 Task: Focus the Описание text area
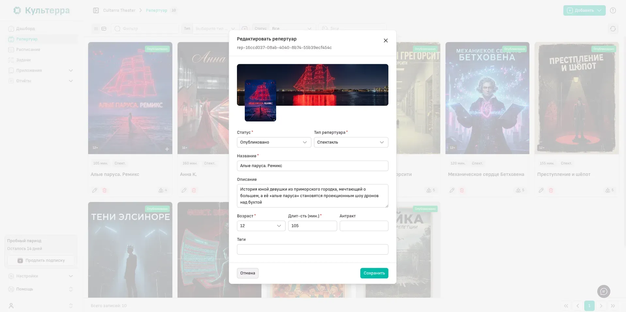click(312, 196)
